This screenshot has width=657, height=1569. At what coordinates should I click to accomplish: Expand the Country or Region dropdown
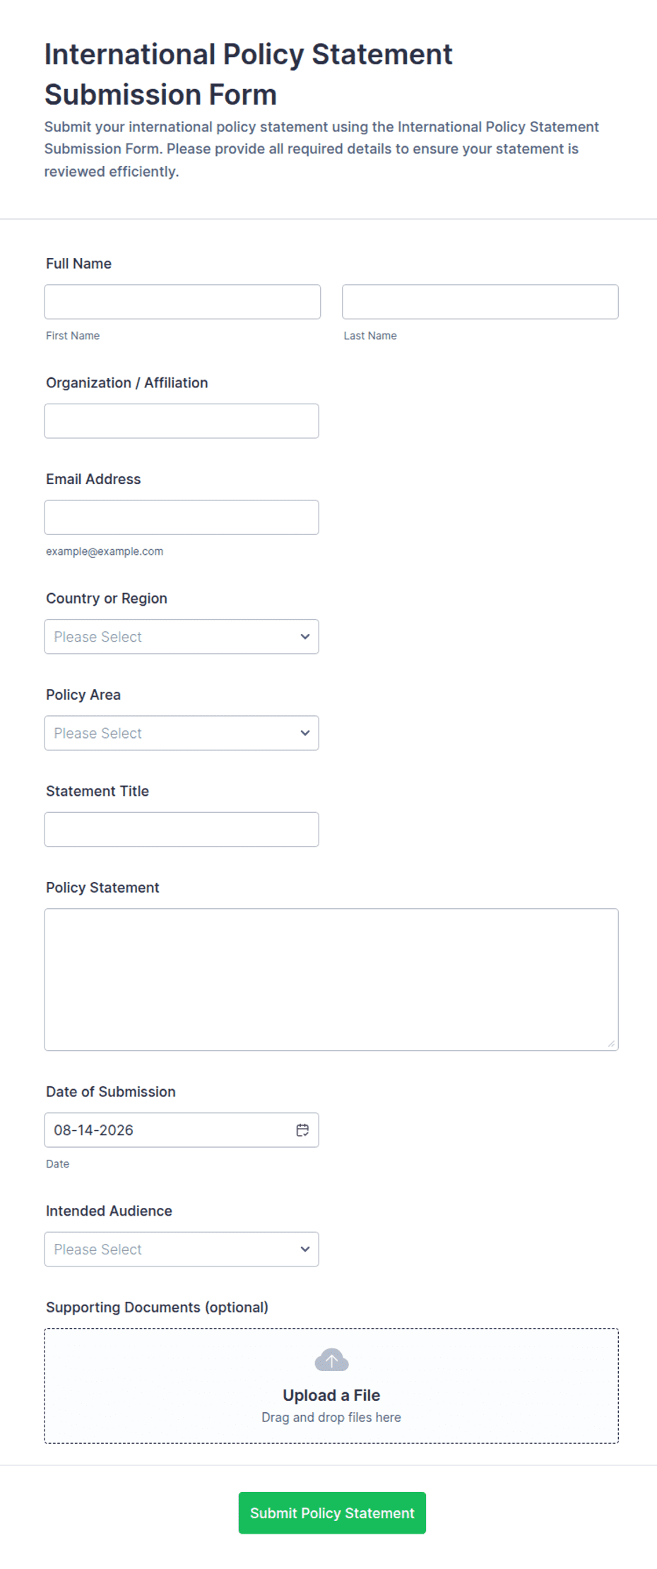click(x=182, y=637)
